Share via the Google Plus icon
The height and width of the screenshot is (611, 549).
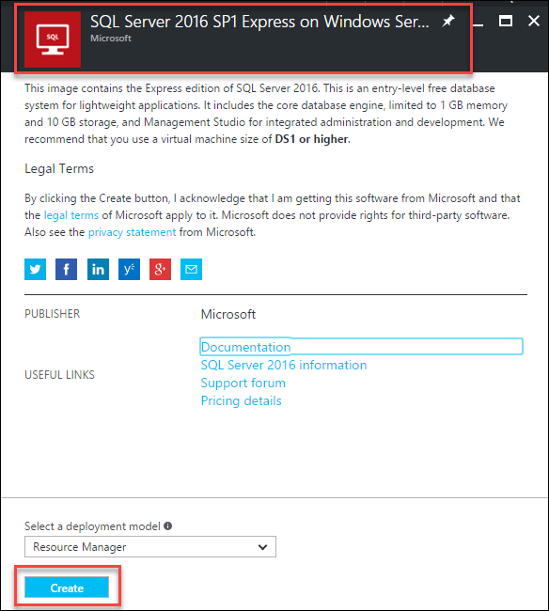click(160, 269)
